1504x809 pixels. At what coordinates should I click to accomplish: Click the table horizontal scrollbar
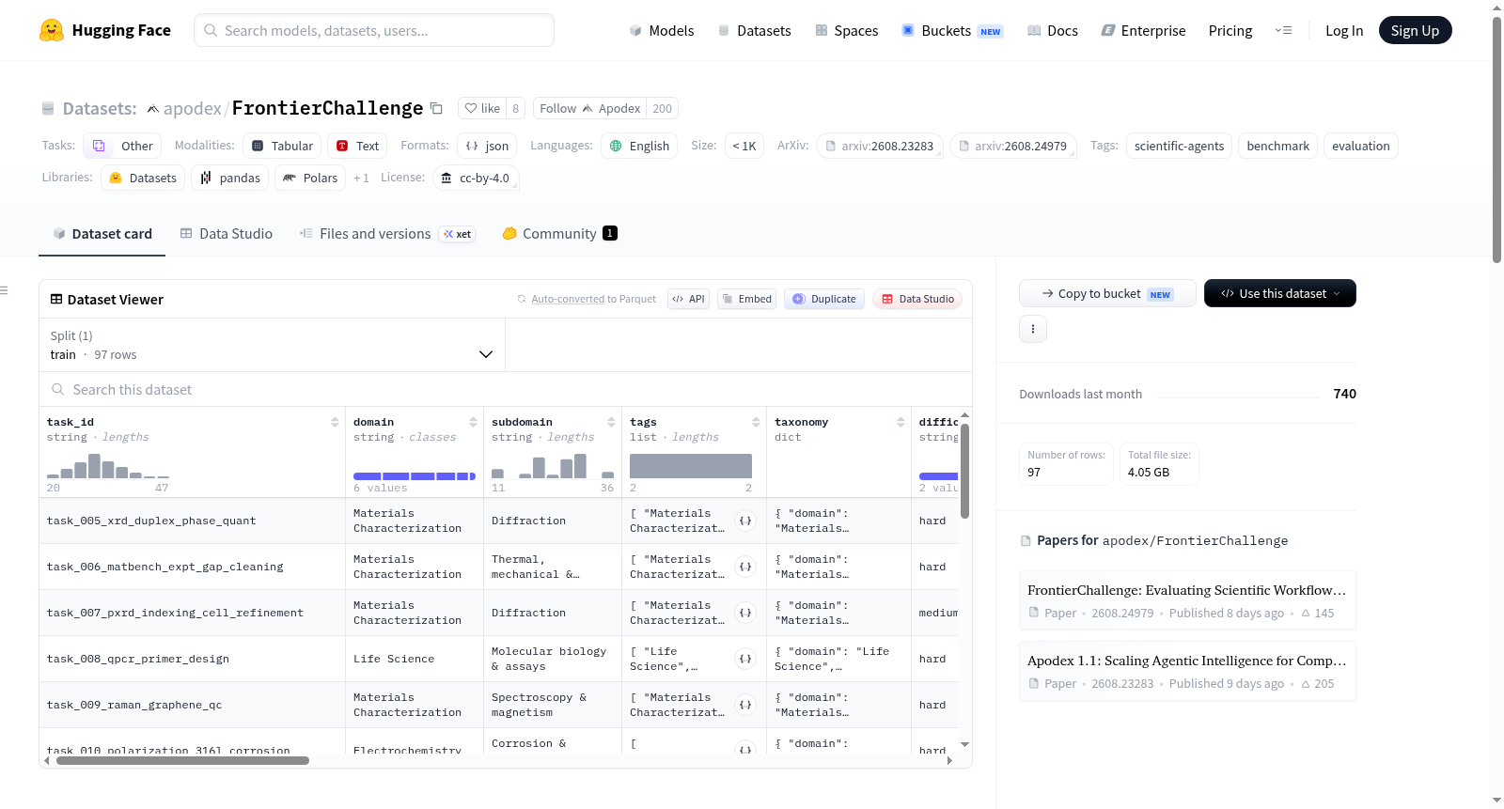pyautogui.click(x=182, y=761)
